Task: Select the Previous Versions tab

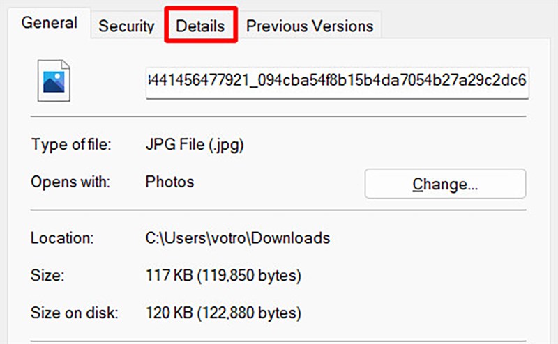Action: click(x=310, y=26)
